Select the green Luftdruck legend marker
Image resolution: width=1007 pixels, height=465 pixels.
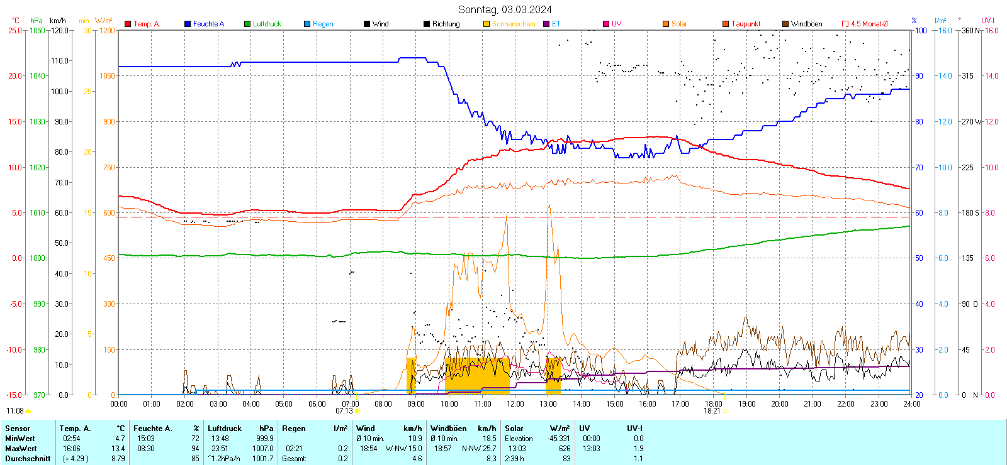[x=247, y=24]
